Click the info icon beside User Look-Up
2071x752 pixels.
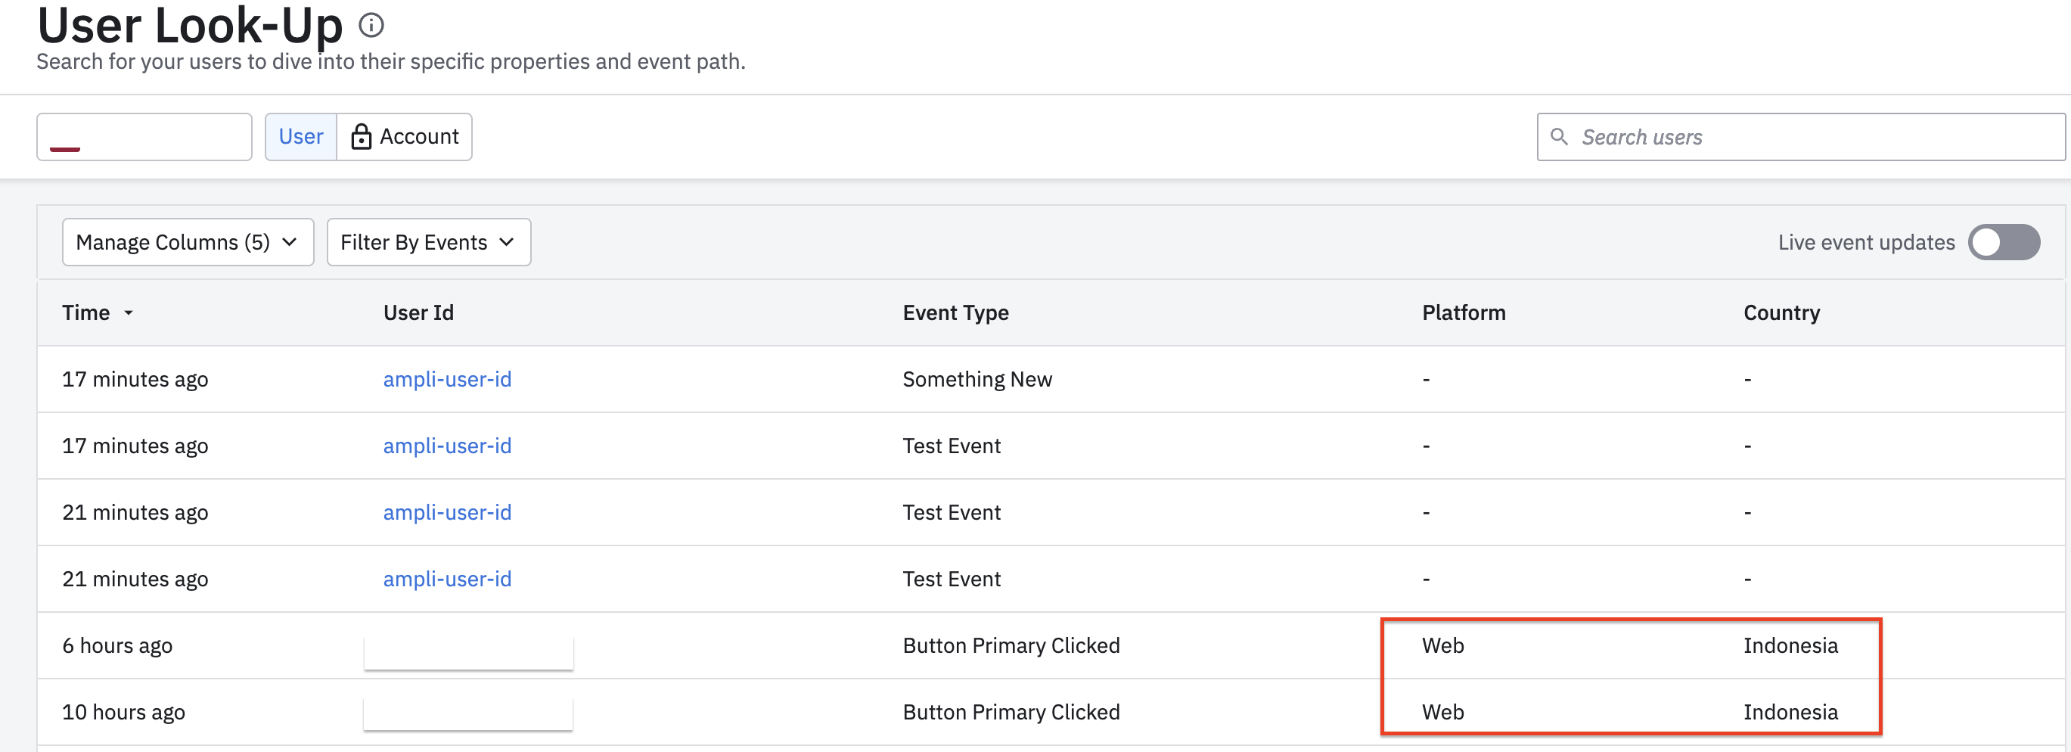click(371, 25)
